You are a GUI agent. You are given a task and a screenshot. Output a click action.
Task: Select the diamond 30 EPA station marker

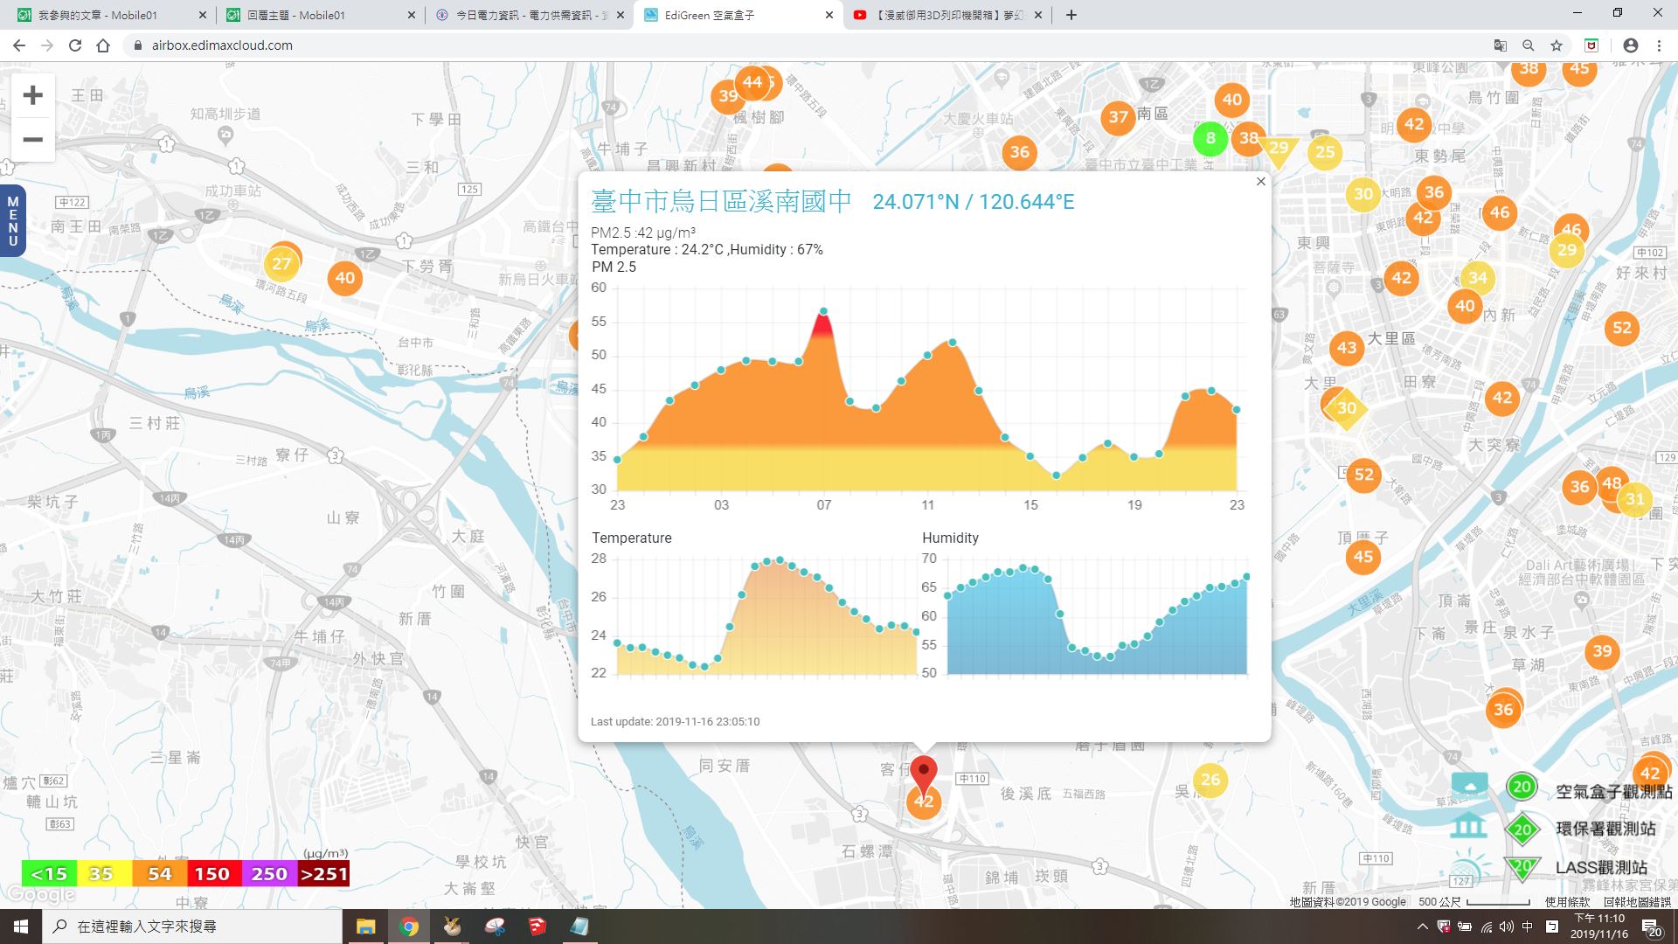coord(1347,408)
